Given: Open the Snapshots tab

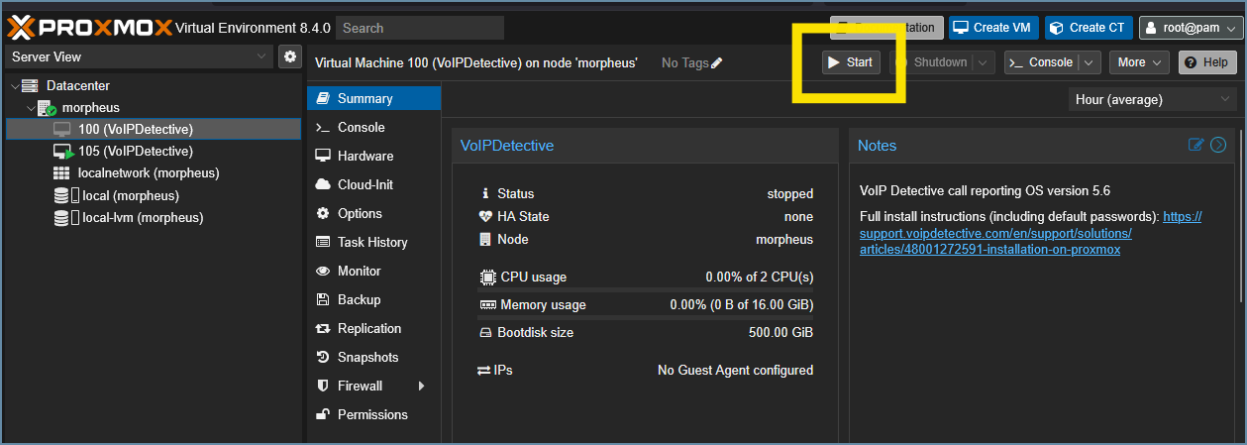Looking at the screenshot, I should [374, 357].
